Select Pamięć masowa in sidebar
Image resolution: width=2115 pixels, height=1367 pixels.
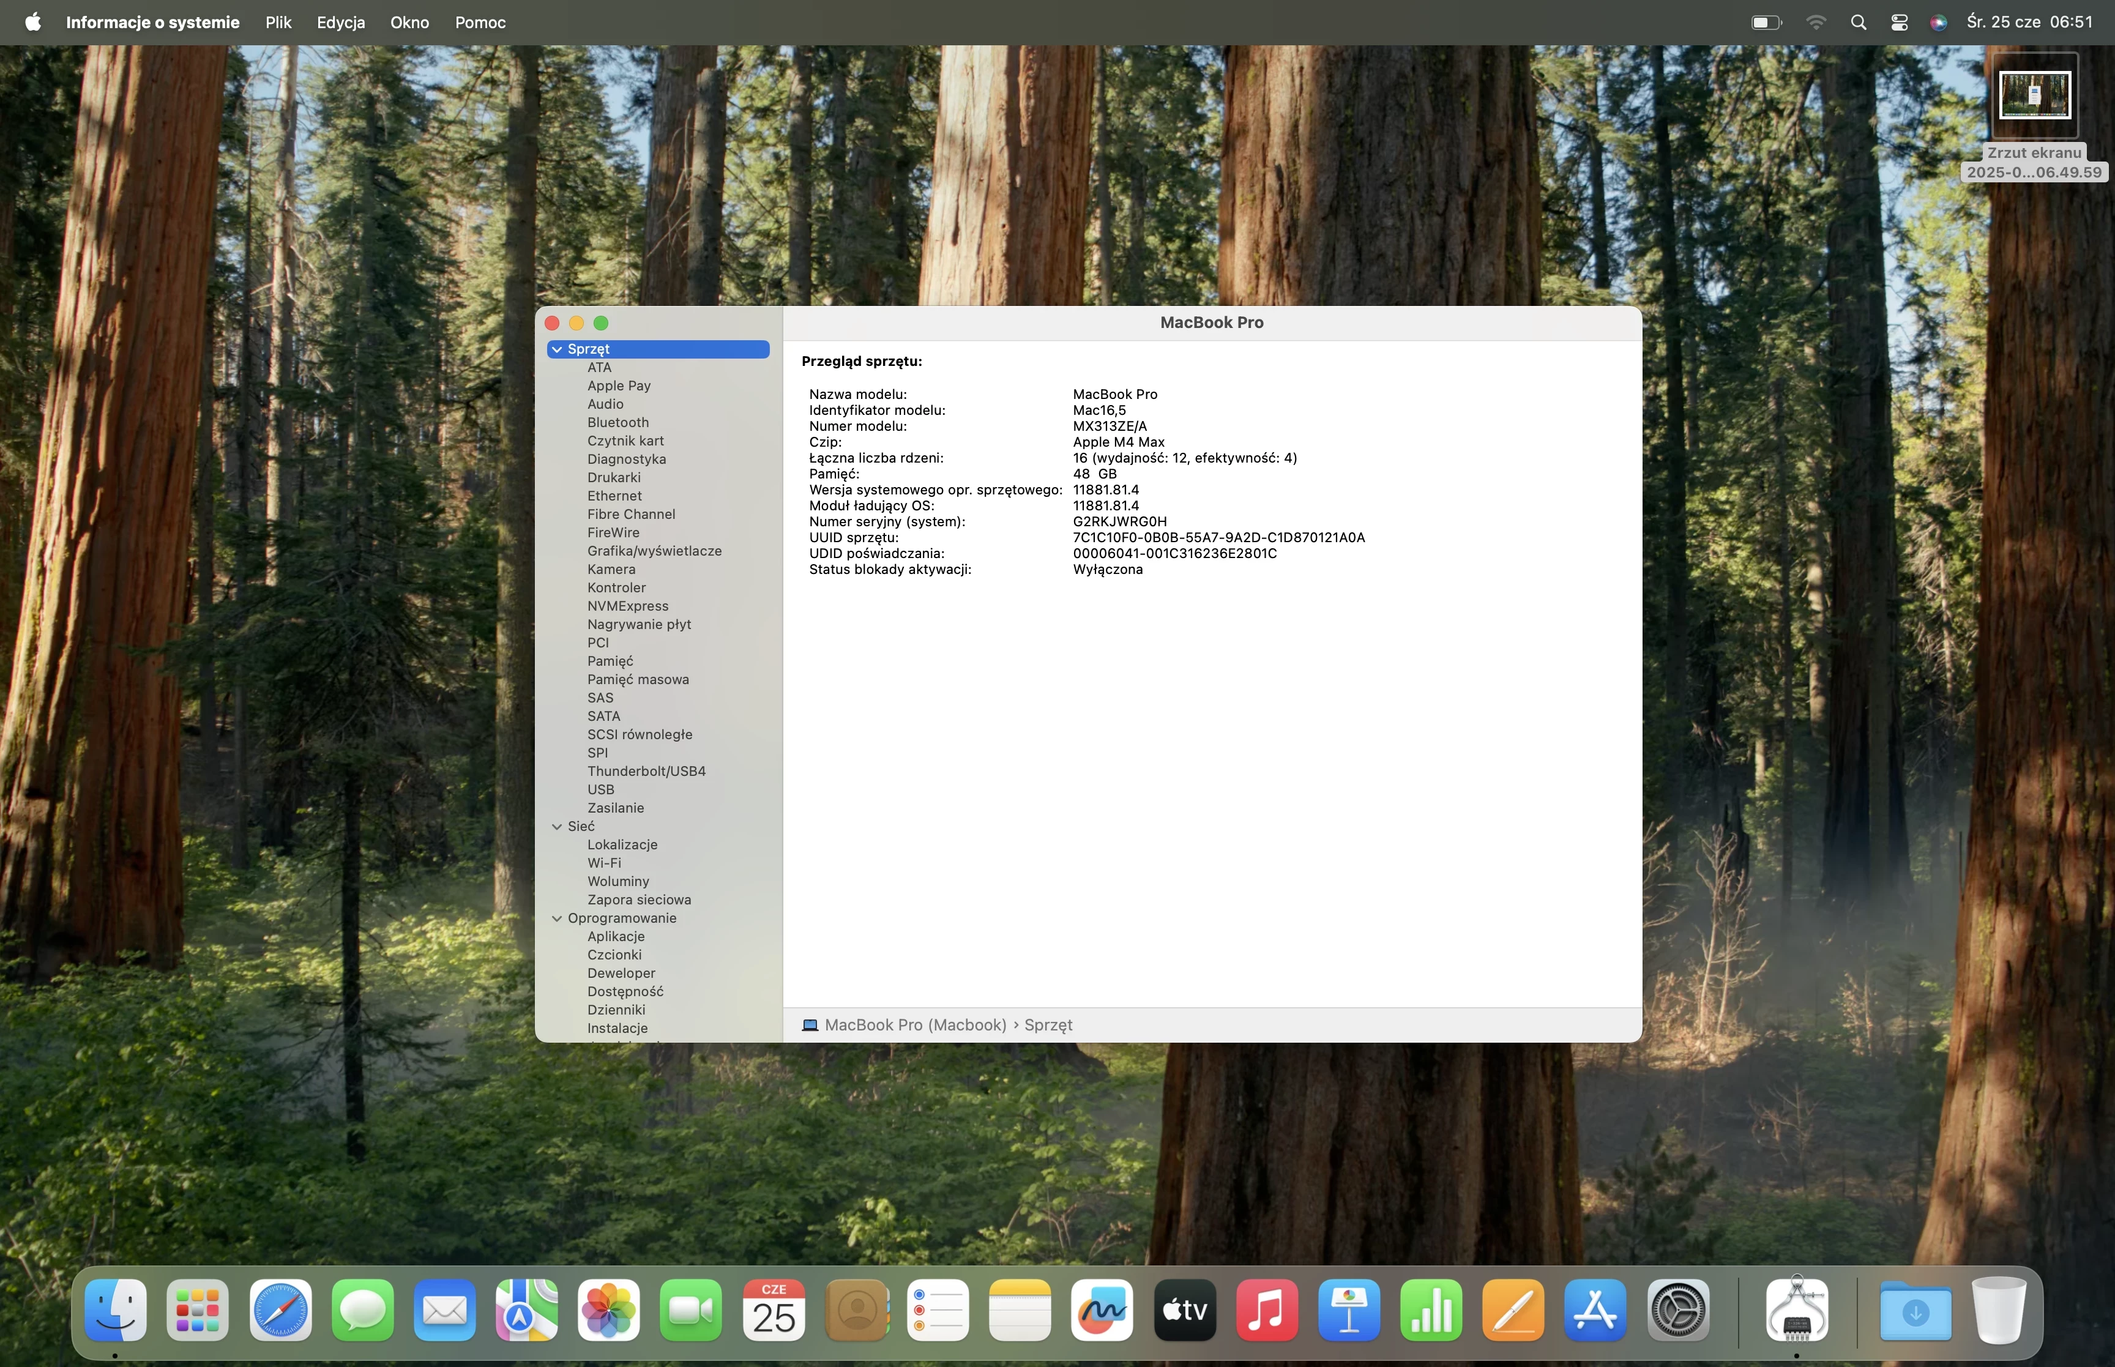pyautogui.click(x=638, y=679)
